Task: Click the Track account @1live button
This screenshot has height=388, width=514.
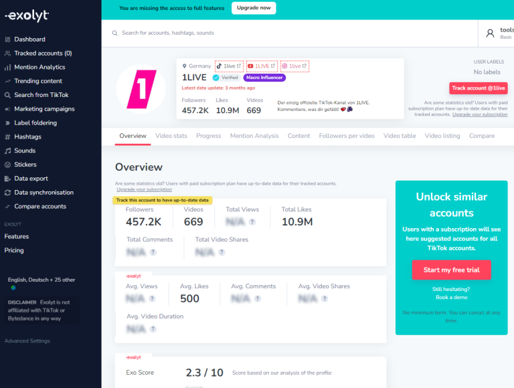Action: coord(479,88)
